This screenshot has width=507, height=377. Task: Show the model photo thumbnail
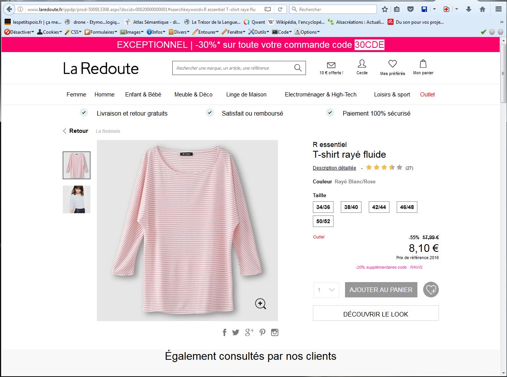(x=77, y=199)
